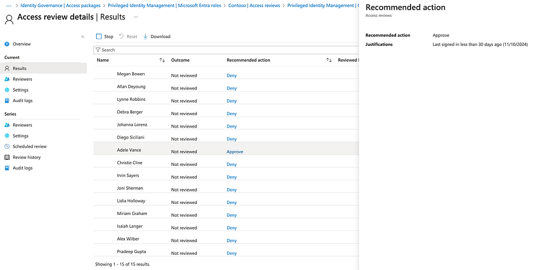
Task: Sort by Name column arrows
Action: coord(162,60)
